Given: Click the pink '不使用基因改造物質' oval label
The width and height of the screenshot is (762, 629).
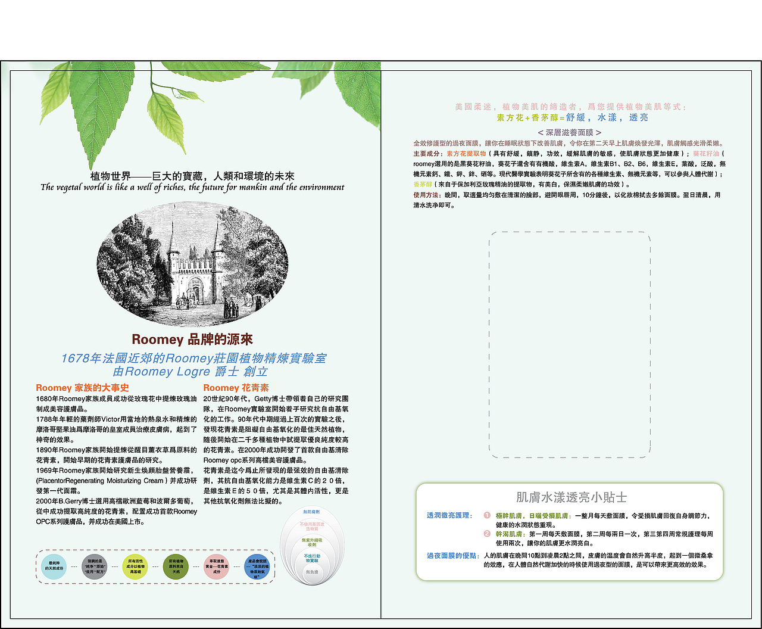Looking at the screenshot, I should pos(311,526).
